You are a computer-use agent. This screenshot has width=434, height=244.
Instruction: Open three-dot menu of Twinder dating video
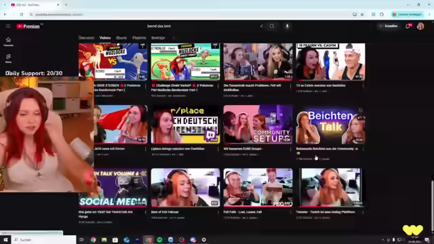(363, 212)
